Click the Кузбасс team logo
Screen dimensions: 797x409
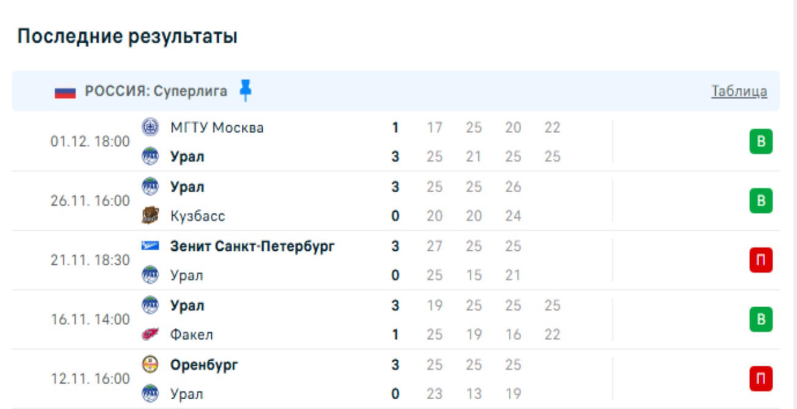pyautogui.click(x=150, y=215)
